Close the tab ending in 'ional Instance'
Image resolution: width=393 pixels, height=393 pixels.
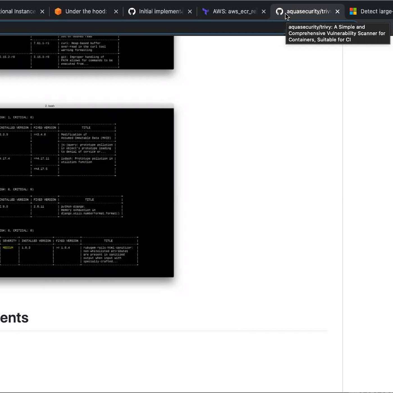[x=42, y=12]
